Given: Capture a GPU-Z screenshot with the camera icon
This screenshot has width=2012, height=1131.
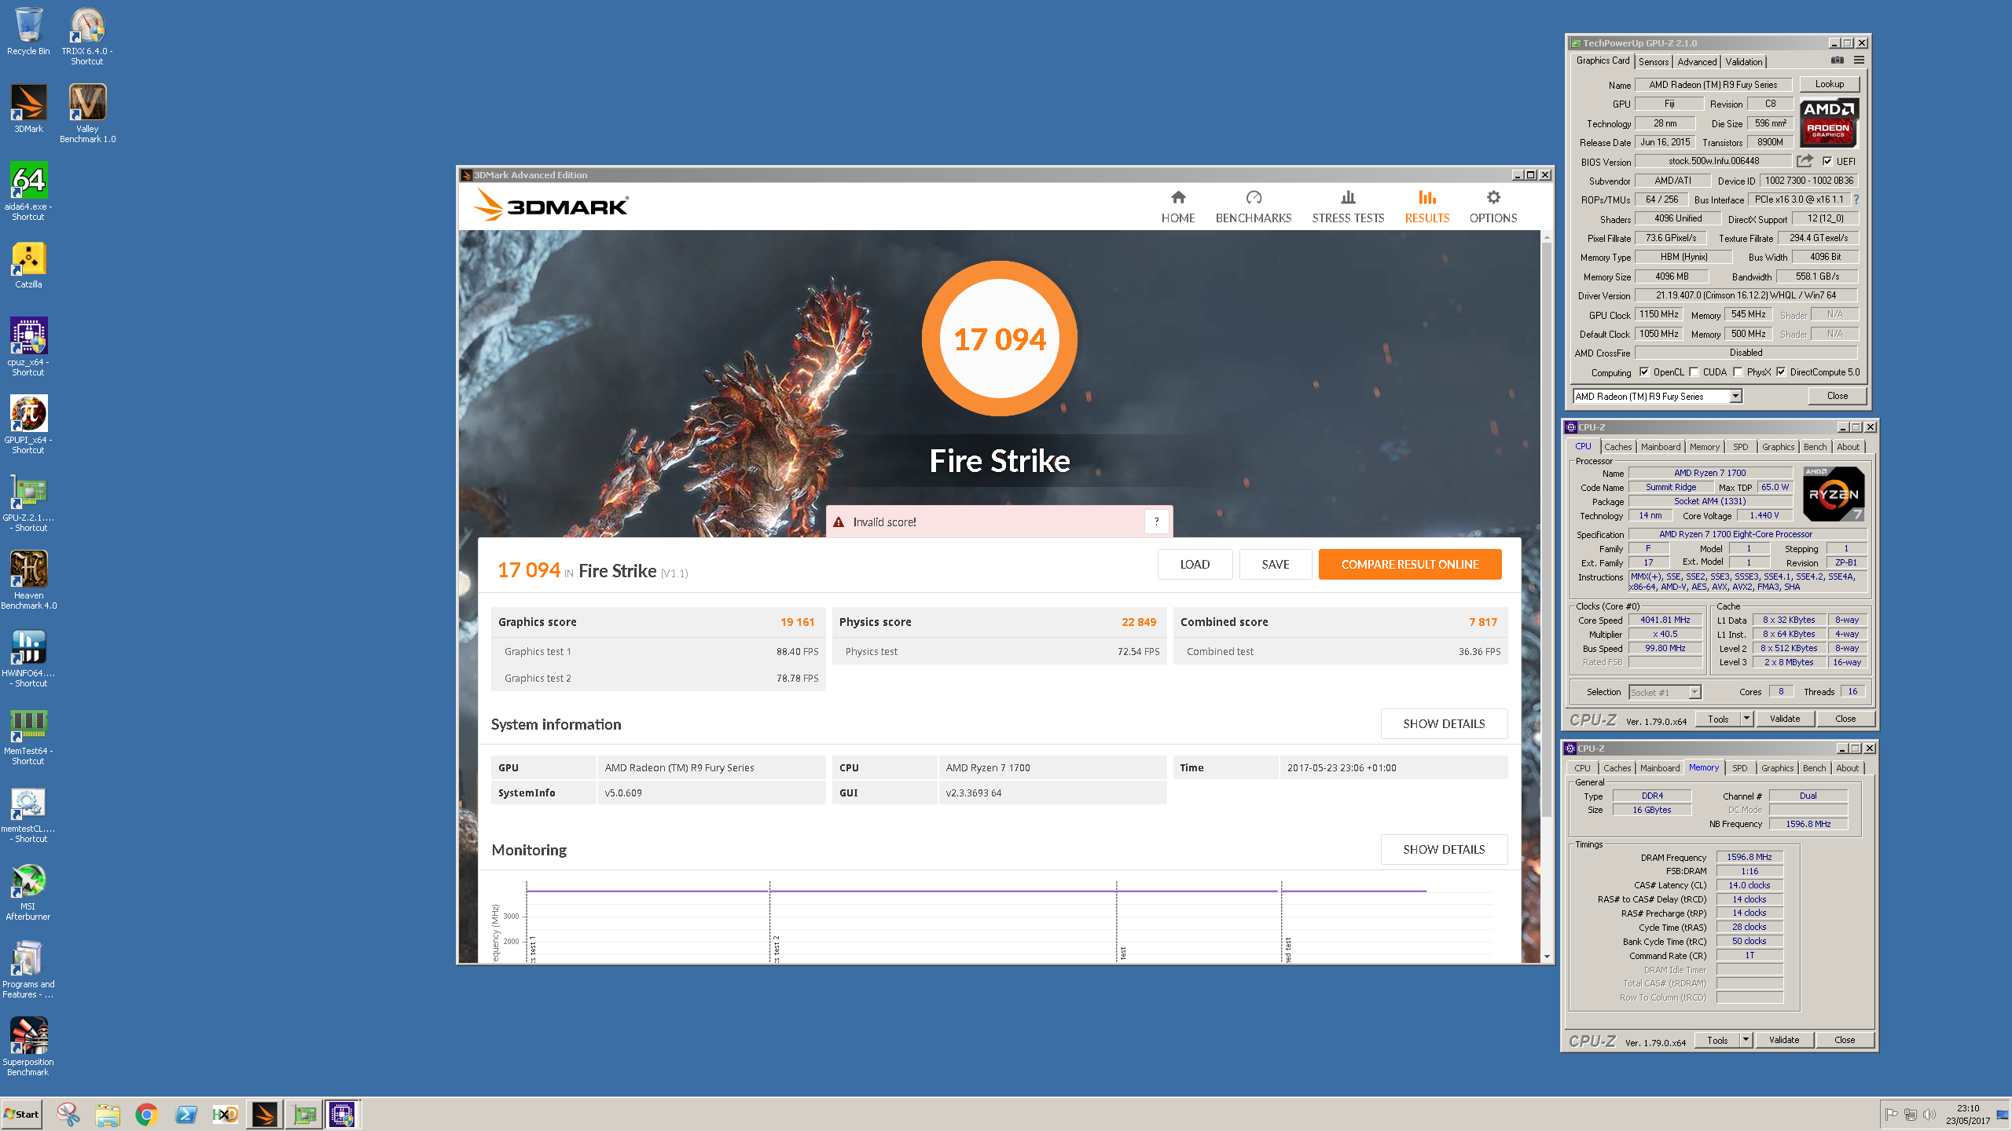Looking at the screenshot, I should (1837, 60).
